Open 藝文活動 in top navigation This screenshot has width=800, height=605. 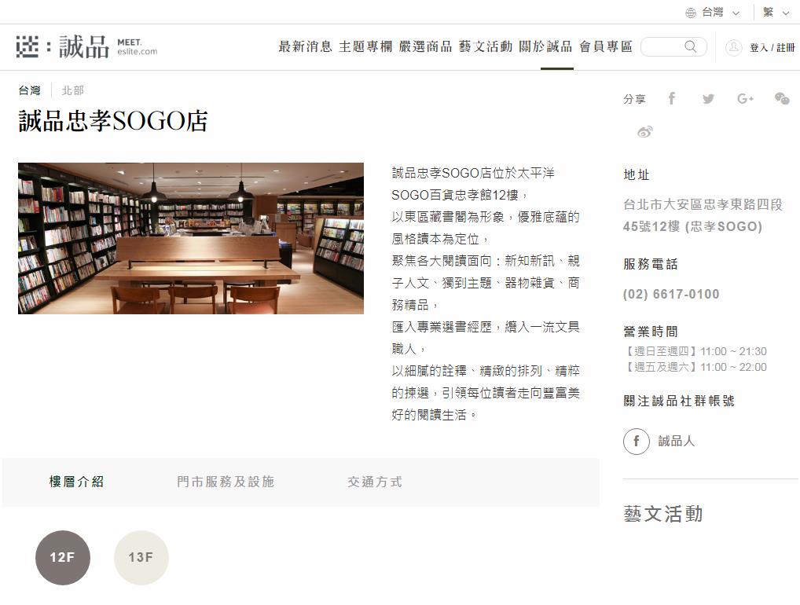pos(485,46)
